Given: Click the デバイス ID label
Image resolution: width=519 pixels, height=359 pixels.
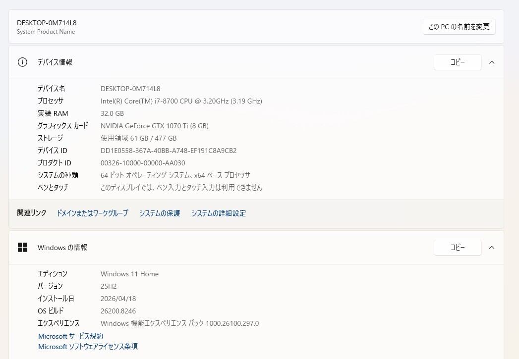Looking at the screenshot, I should point(53,151).
